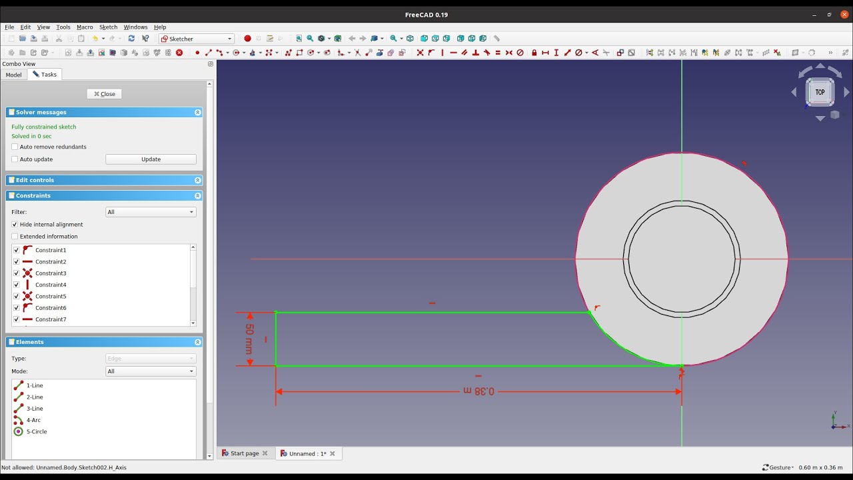Select the Create polyline tool
The width and height of the screenshot is (853, 480).
tap(288, 53)
